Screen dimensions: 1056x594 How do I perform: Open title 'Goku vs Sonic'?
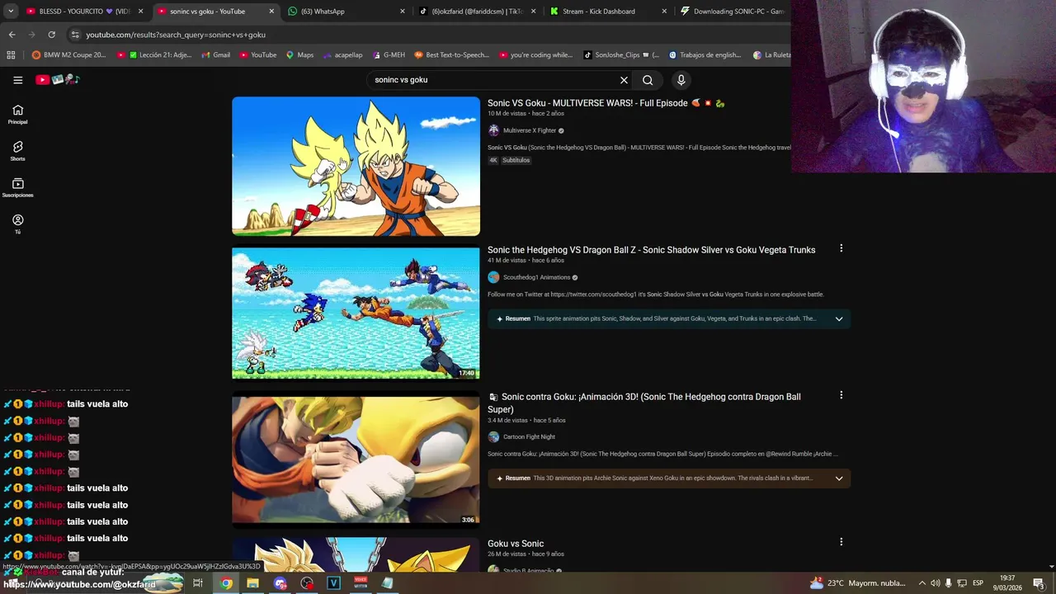click(516, 544)
